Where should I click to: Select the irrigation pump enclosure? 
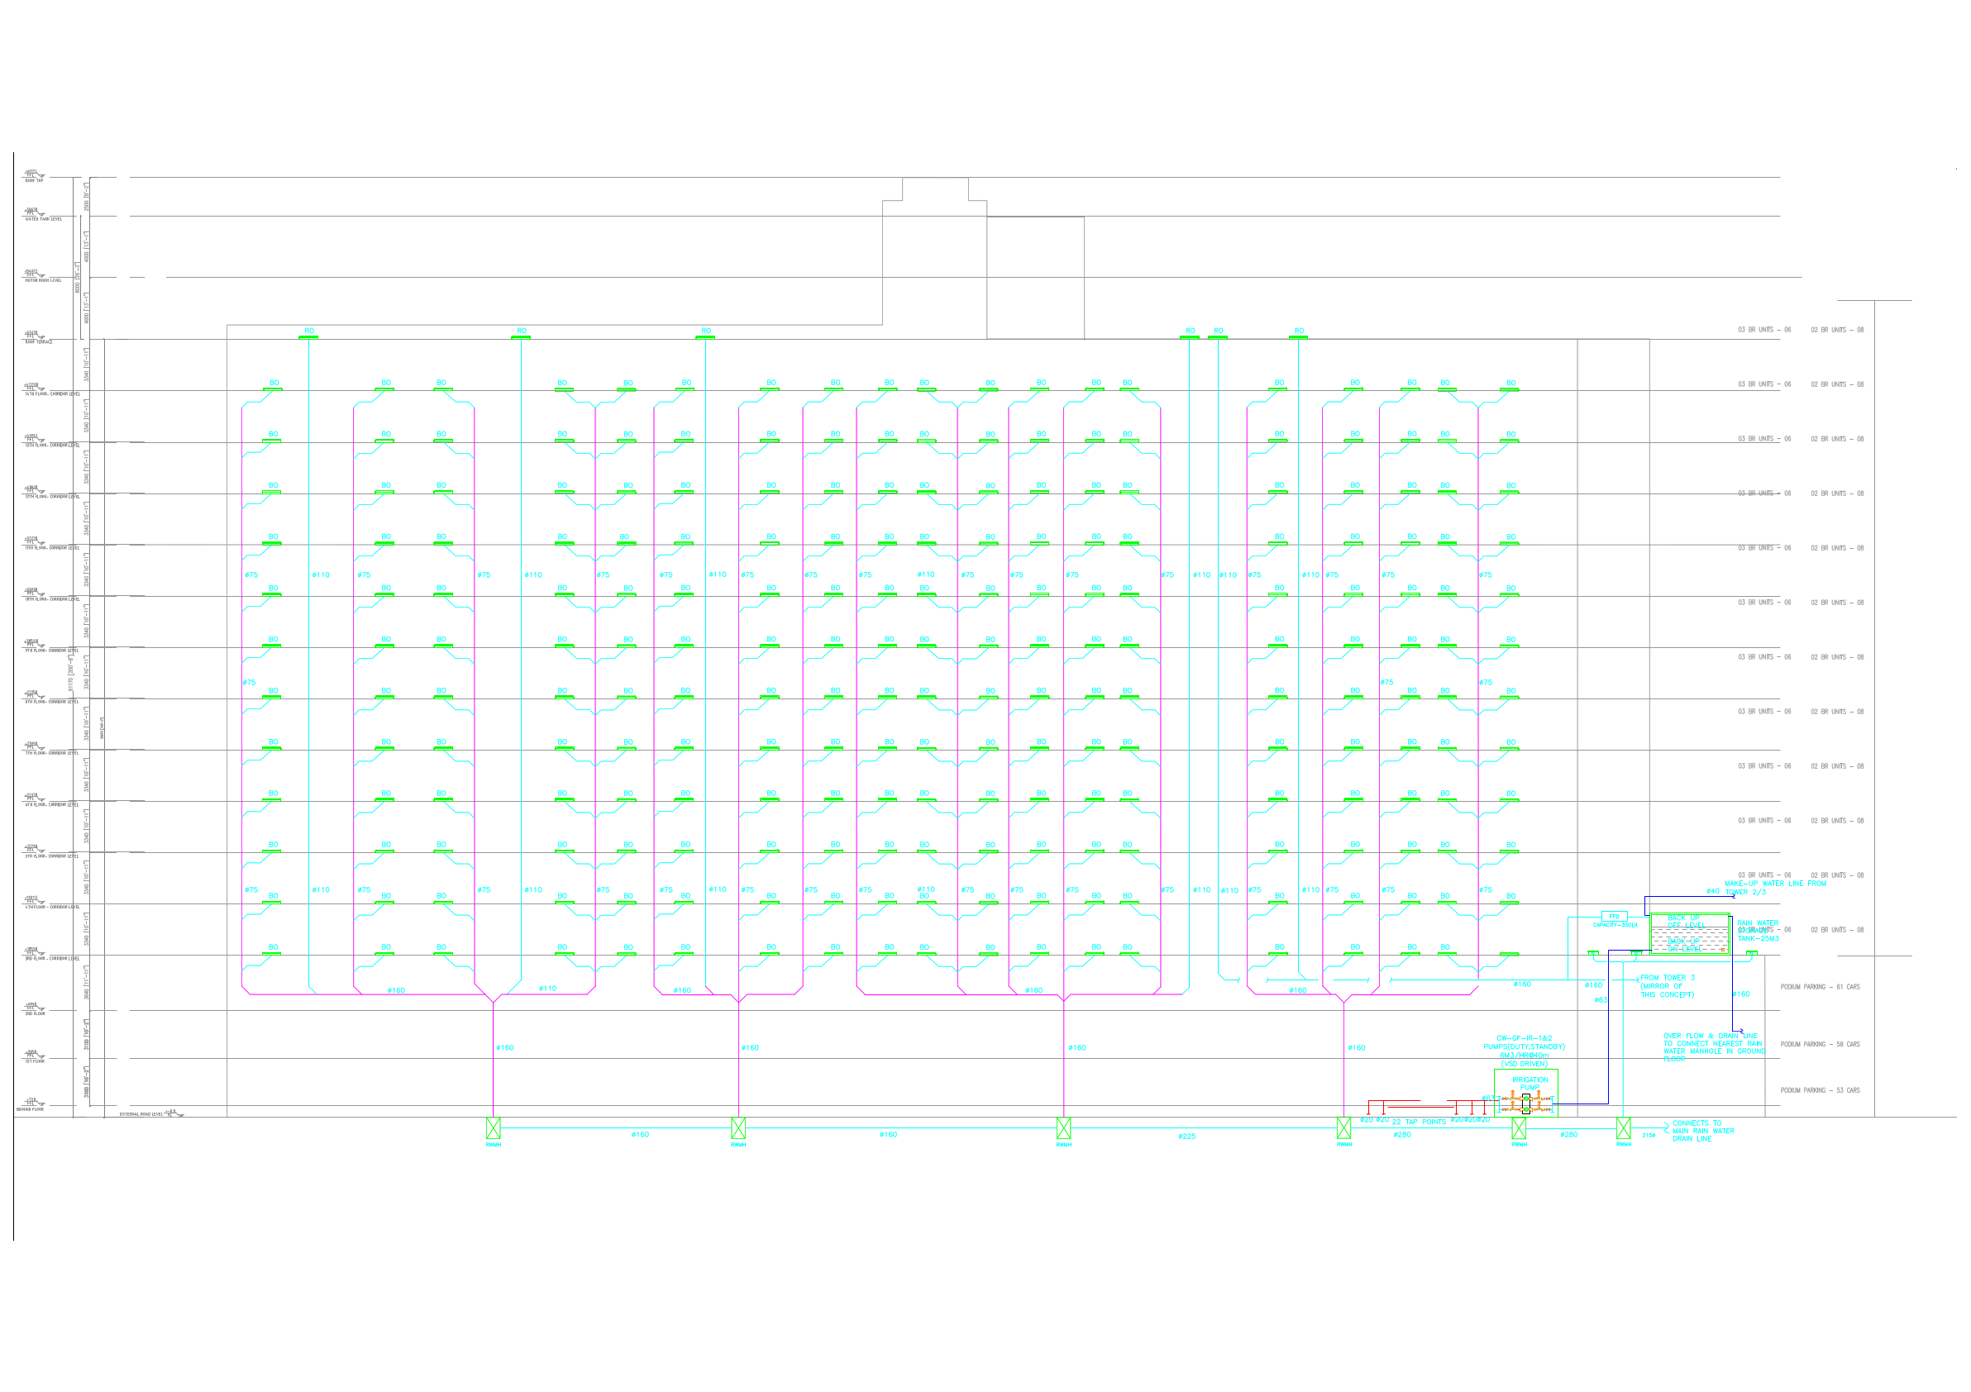[x=1525, y=1092]
